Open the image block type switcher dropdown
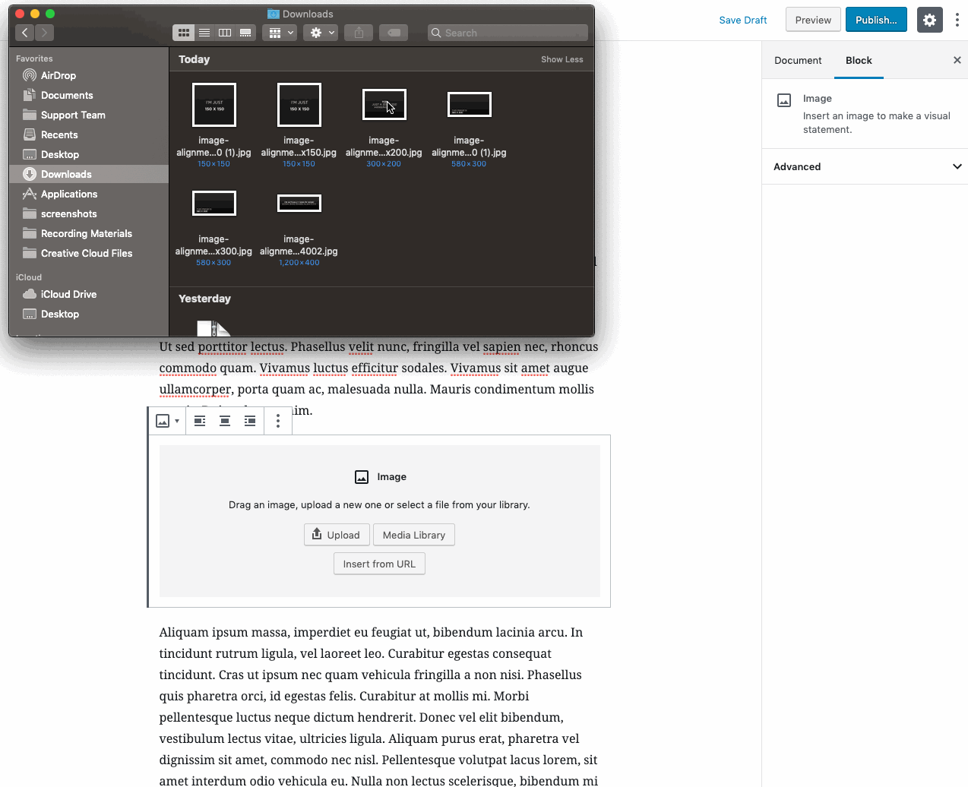 point(166,420)
